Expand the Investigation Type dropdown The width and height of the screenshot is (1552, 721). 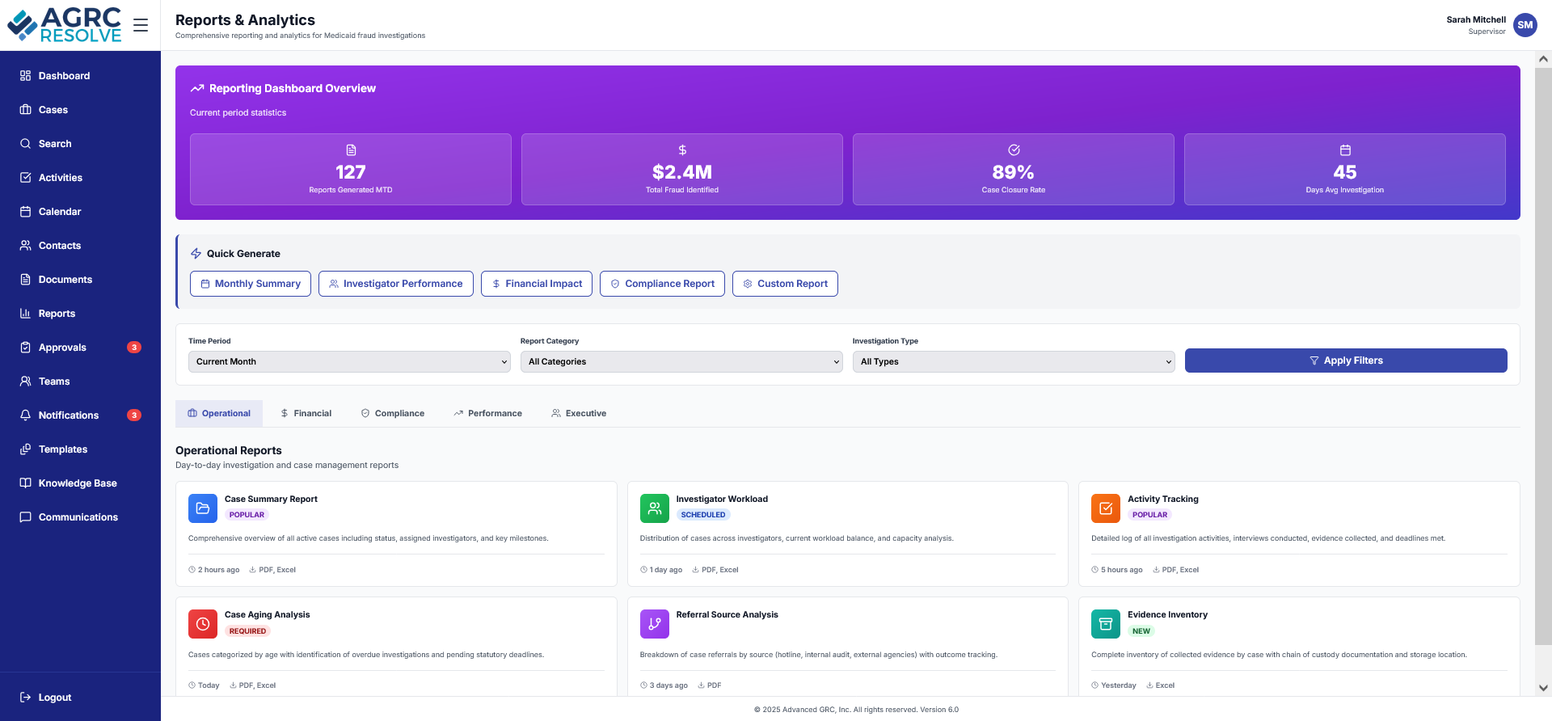1013,361
